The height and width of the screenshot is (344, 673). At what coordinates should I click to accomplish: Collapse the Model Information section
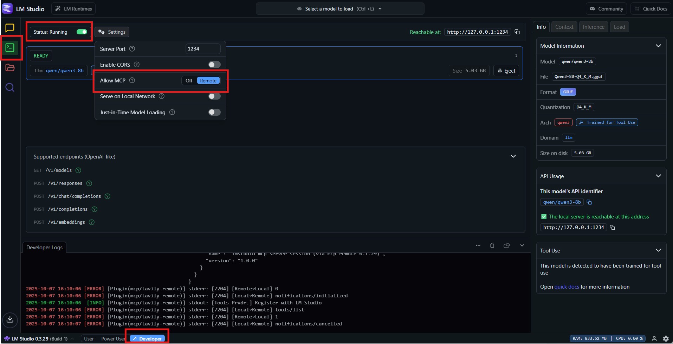click(658, 46)
